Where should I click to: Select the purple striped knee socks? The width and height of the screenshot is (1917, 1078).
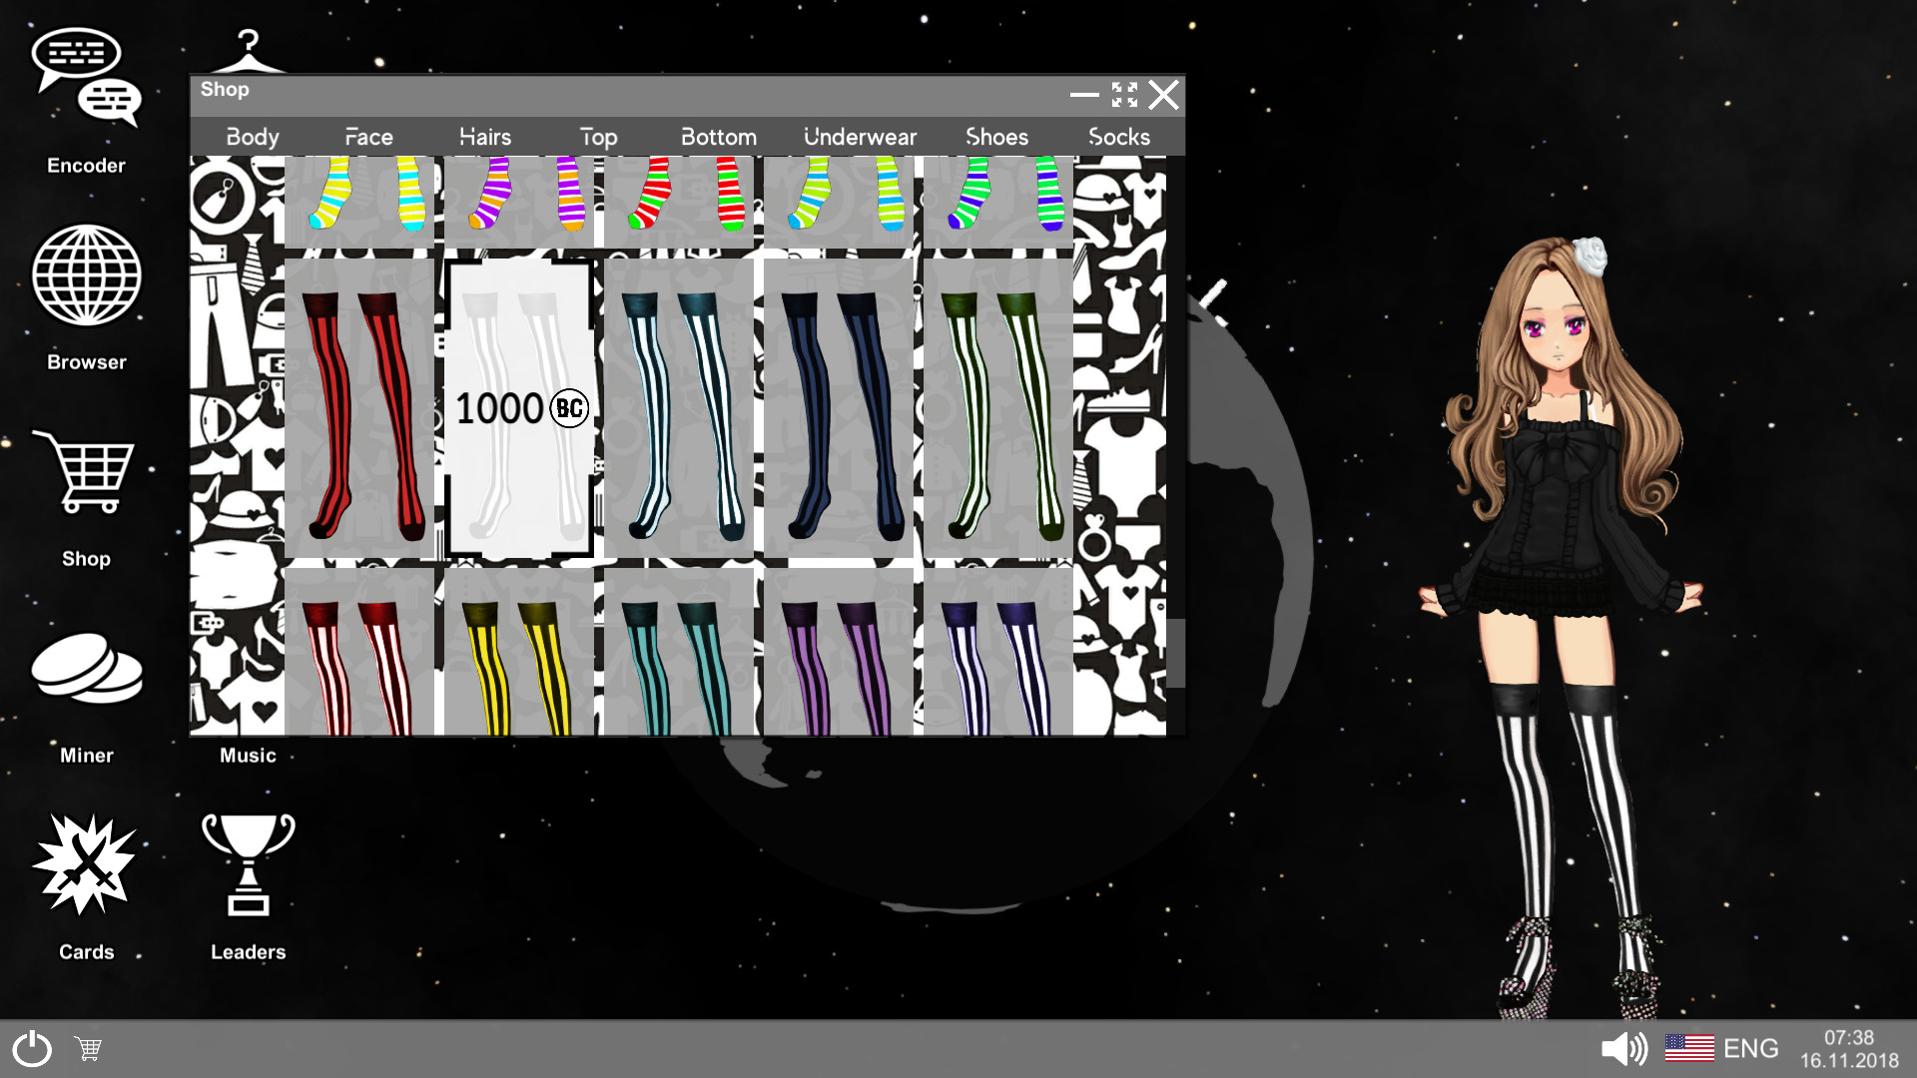tap(838, 658)
